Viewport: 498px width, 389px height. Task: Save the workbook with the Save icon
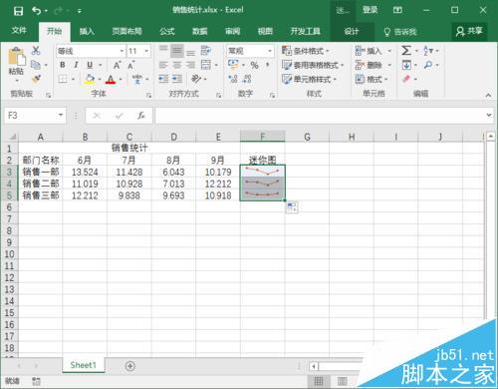pyautogui.click(x=18, y=11)
